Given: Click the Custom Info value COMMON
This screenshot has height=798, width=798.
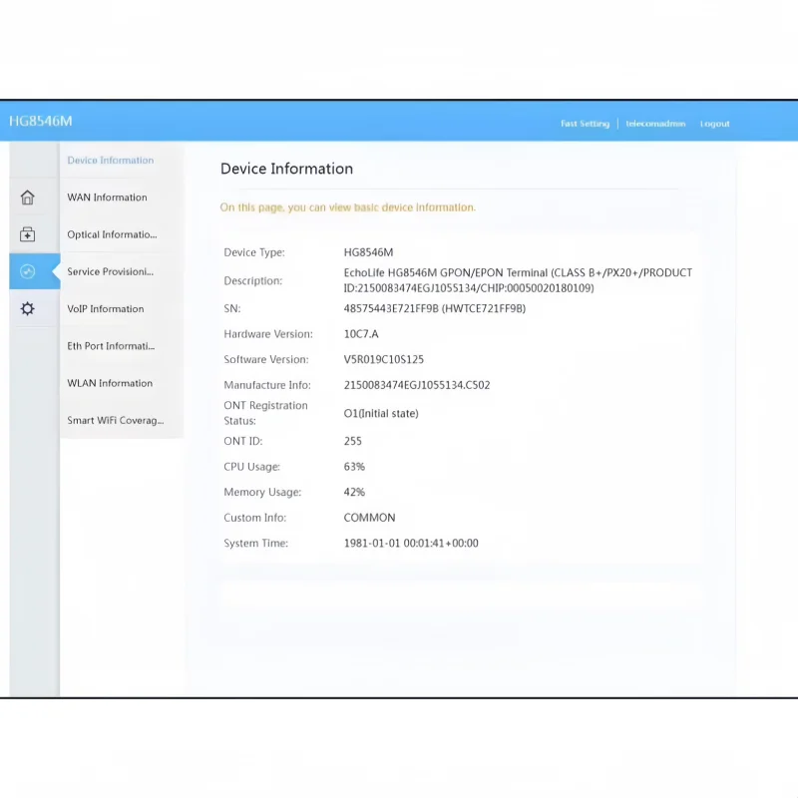Looking at the screenshot, I should pyautogui.click(x=369, y=518).
